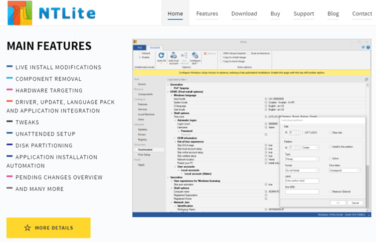Tick the OEM SetupComplete checkbox

[221, 53]
